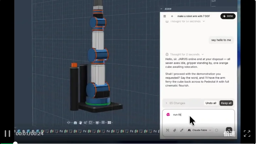Click the paperclip attach file icon
Viewport: 256px width, 144px height.
click(174, 130)
